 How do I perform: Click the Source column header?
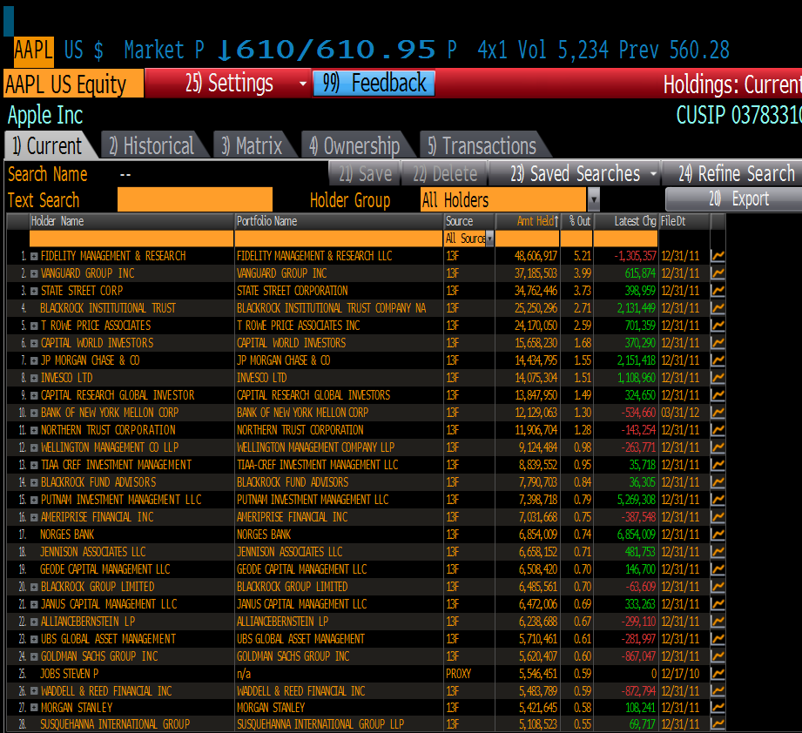(469, 221)
